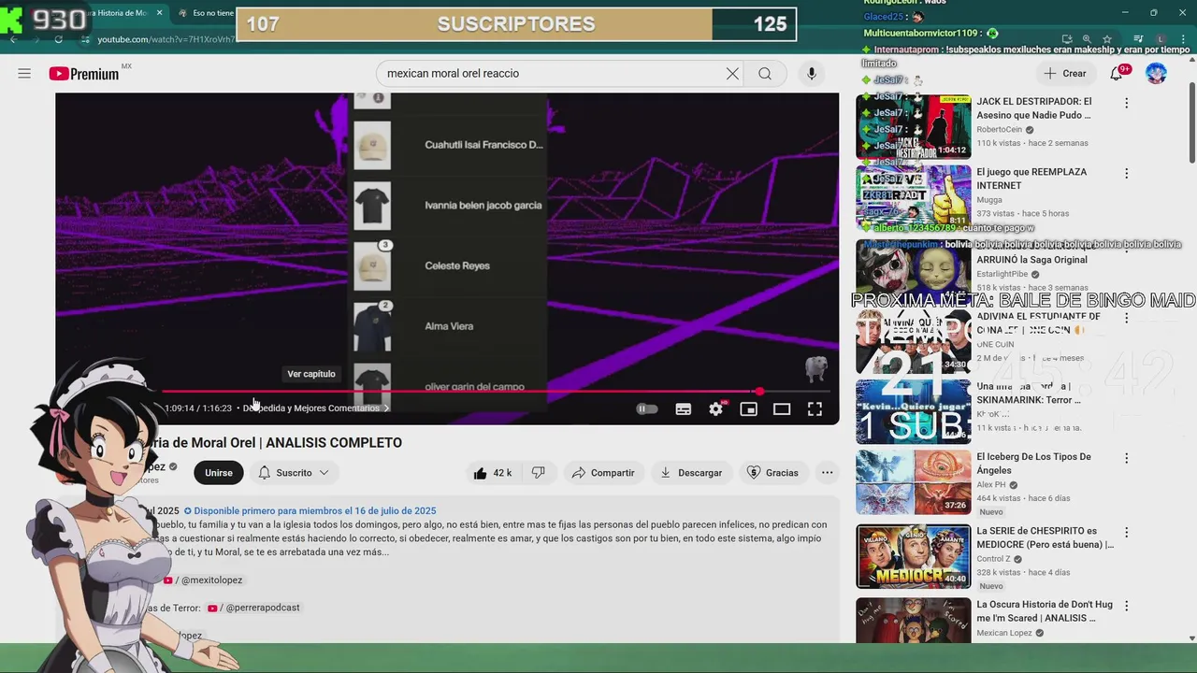Viewport: 1197px width, 673px height.
Task: Enter fullscreen mode
Action: [x=815, y=408]
